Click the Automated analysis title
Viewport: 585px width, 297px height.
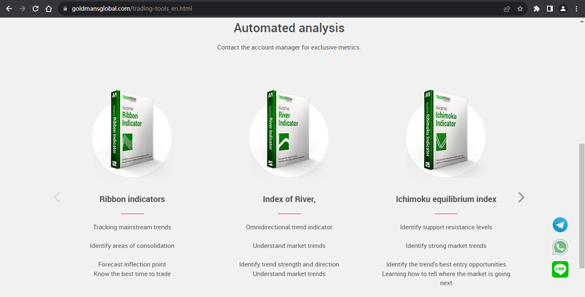pyautogui.click(x=289, y=28)
